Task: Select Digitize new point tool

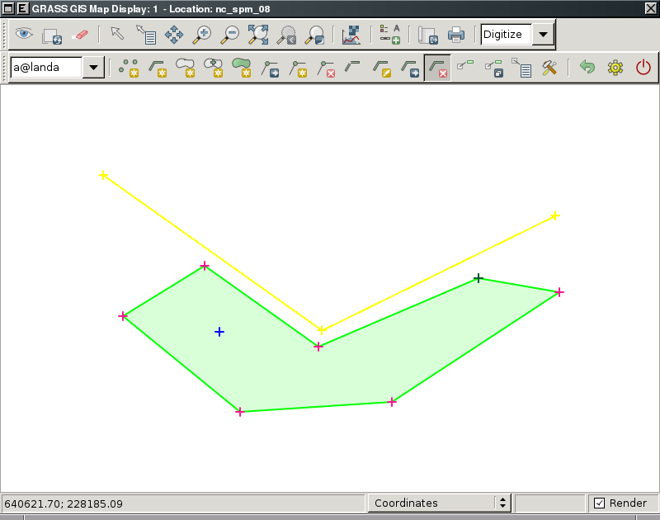Action: pyautogui.click(x=129, y=68)
